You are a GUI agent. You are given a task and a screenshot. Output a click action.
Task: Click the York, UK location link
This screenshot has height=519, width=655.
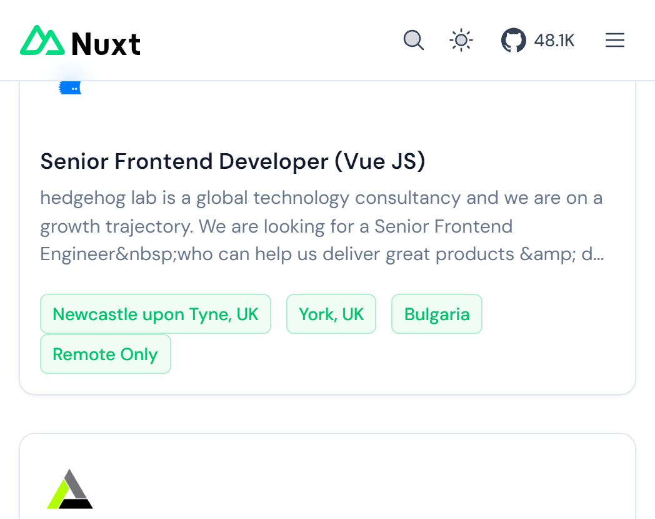[x=331, y=314]
